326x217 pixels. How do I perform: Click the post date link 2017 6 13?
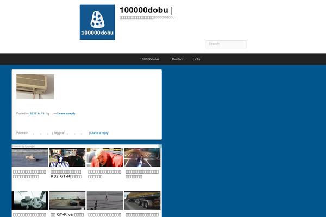(x=37, y=113)
